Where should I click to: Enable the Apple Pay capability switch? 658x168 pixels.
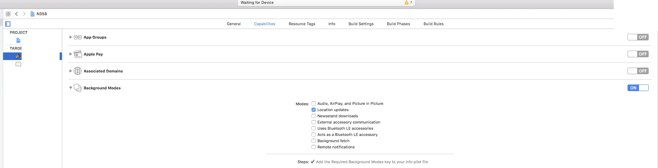pyautogui.click(x=638, y=54)
